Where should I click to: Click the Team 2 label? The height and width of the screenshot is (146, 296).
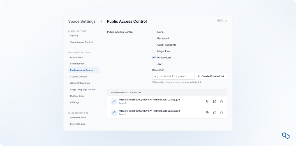[x=123, y=103]
